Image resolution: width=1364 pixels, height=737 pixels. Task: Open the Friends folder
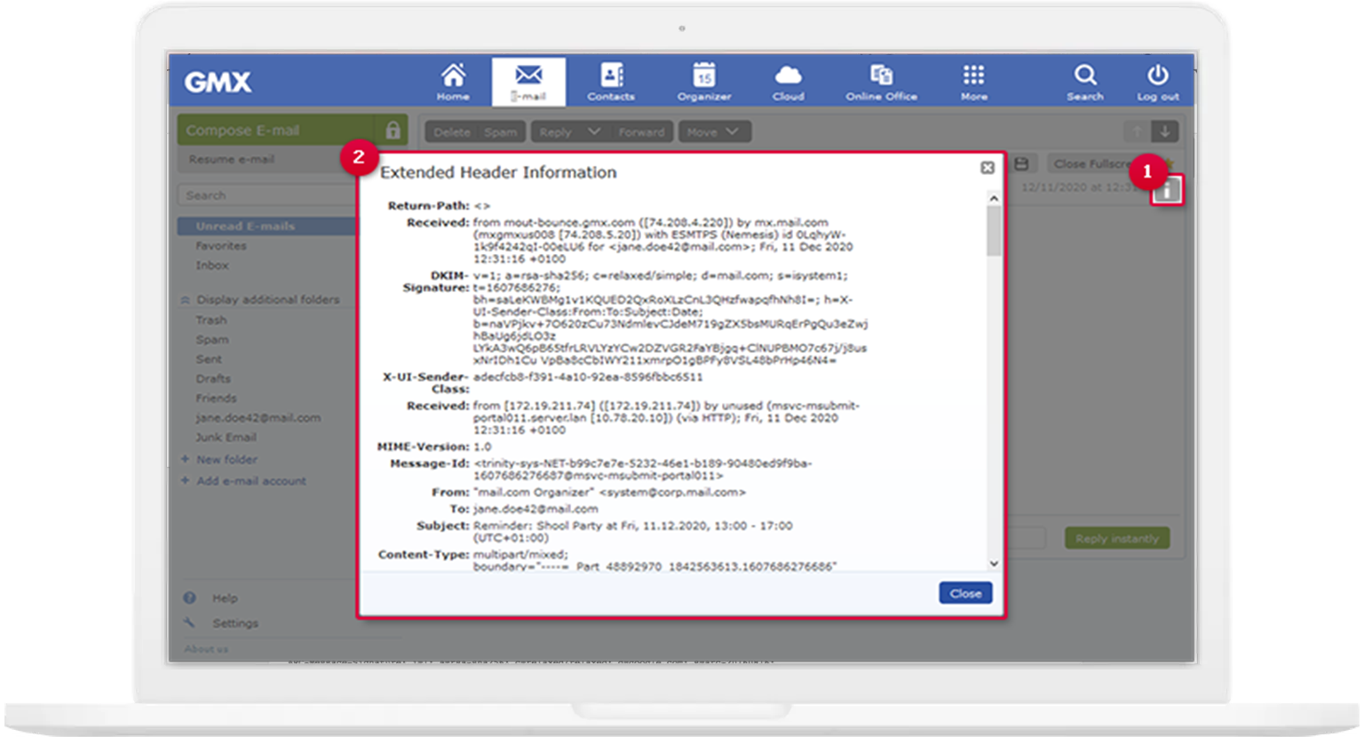click(216, 398)
